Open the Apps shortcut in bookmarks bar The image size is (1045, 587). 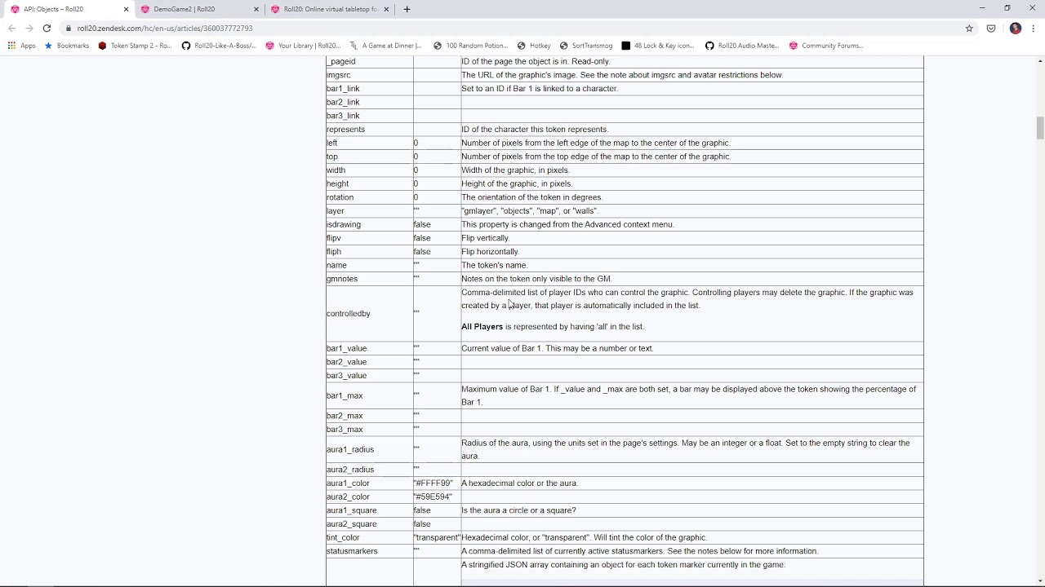point(21,46)
